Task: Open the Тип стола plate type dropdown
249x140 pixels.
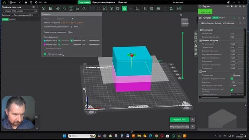Action: click(x=24, y=15)
